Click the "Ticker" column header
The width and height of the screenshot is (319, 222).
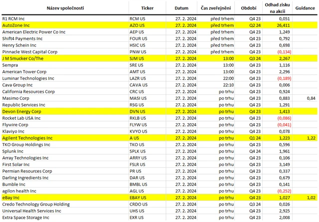click(148, 8)
